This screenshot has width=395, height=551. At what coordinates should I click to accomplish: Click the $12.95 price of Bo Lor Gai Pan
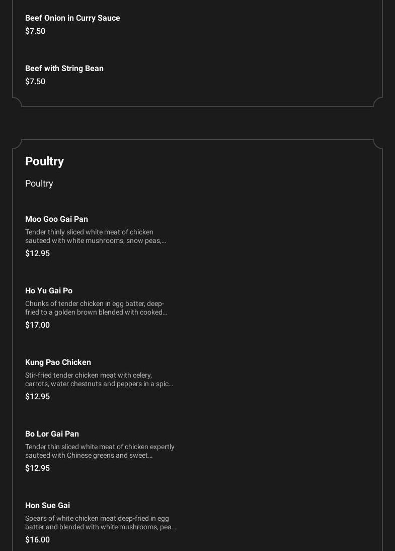[37, 468]
